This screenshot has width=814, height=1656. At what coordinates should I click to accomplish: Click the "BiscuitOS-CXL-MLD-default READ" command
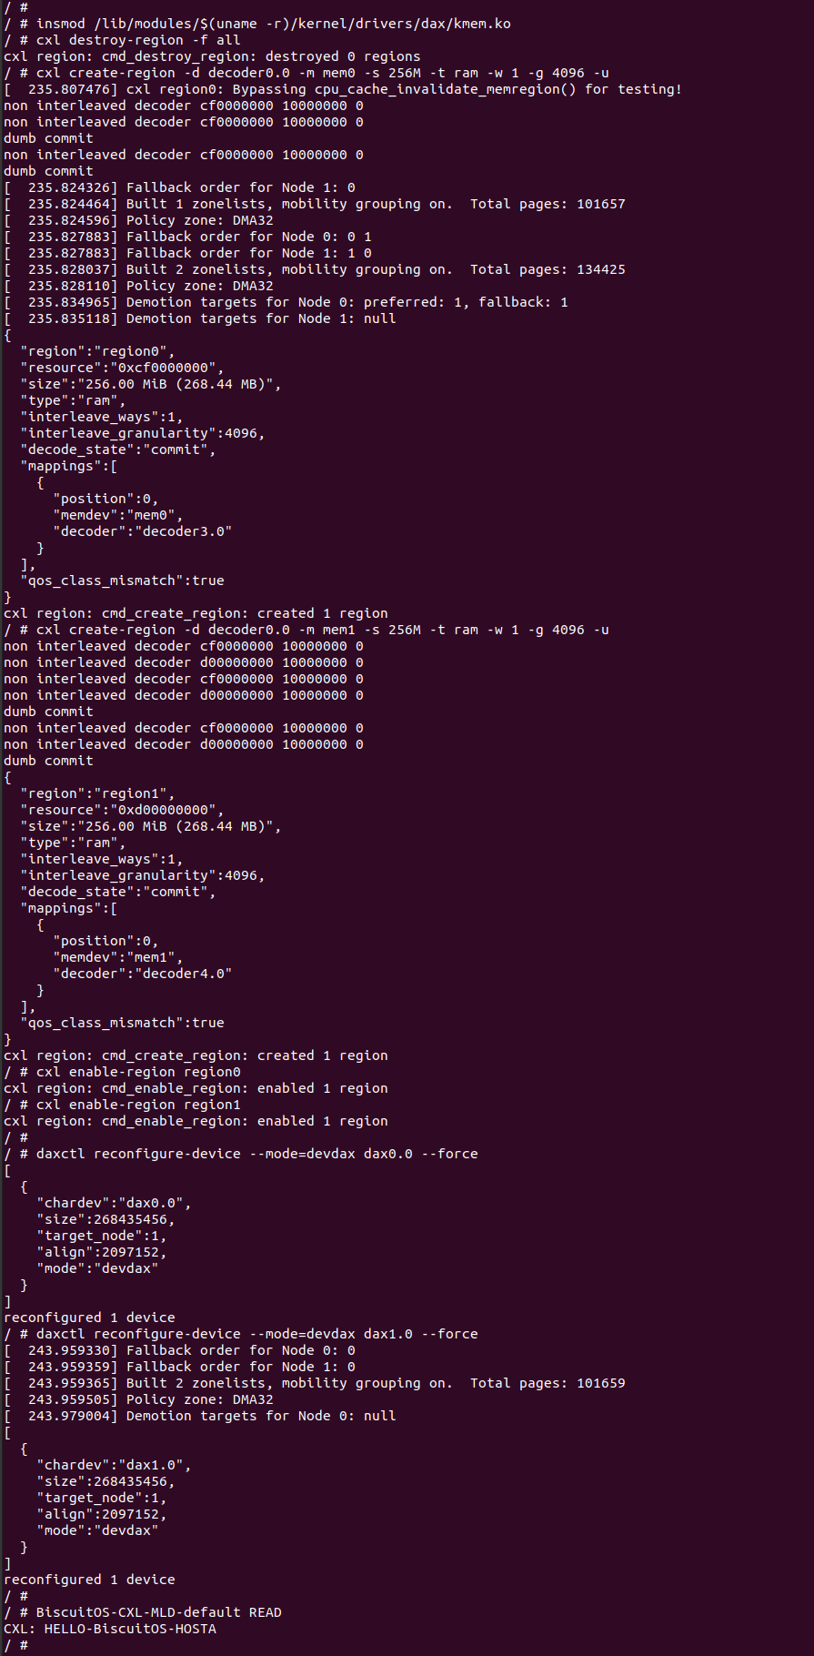point(158,1612)
